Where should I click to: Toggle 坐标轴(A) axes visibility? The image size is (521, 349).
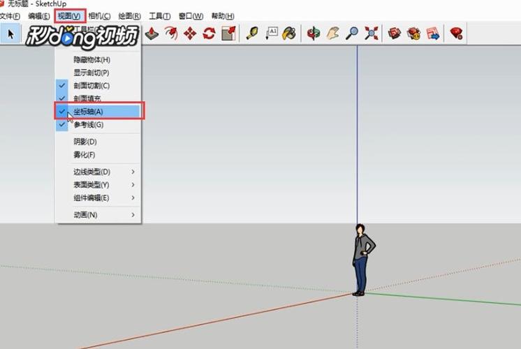[x=98, y=111]
